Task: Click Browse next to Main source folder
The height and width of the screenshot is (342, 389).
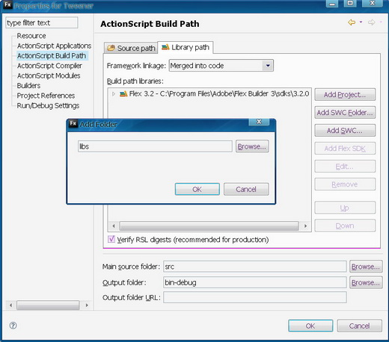Action: pyautogui.click(x=366, y=267)
